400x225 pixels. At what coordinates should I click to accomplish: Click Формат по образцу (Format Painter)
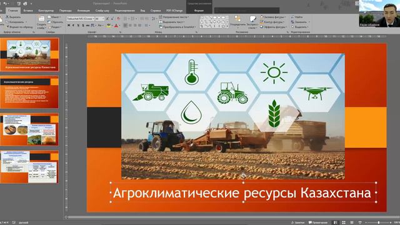[x=19, y=27]
